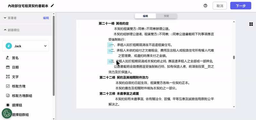Open the cookie settings icon
Viewport: 256px width, 120px height.
(x=7, y=113)
